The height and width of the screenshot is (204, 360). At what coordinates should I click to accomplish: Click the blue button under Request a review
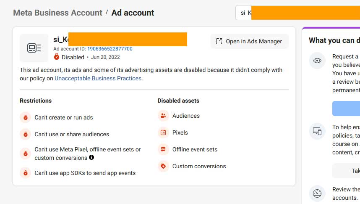pyautogui.click(x=346, y=109)
